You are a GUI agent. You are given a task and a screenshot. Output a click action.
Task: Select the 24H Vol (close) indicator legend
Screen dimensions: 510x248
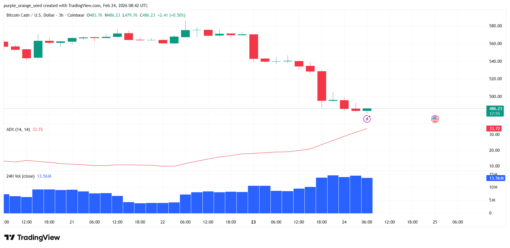coord(21,176)
